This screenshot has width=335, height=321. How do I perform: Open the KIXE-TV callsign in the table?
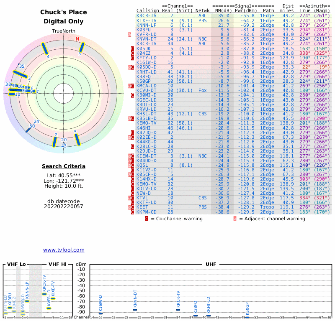click(x=146, y=20)
